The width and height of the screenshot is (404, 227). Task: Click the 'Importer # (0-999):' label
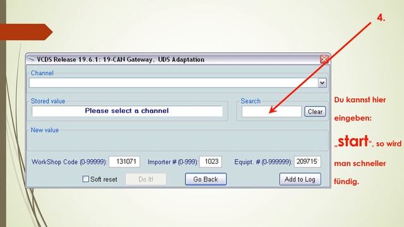click(173, 162)
